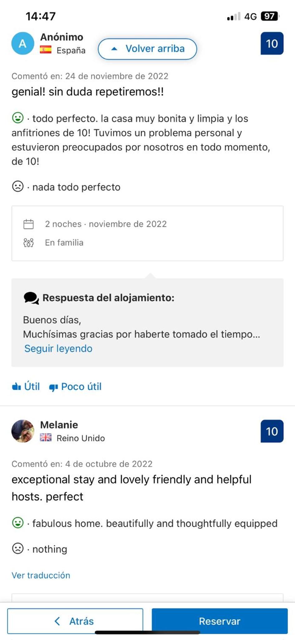Expand the reply with 'Seguir leyendo'
The image size is (295, 640).
(x=58, y=348)
